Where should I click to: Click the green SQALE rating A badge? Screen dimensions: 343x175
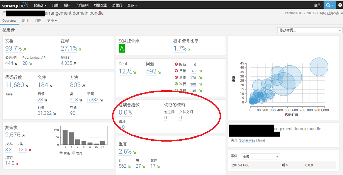(122, 49)
